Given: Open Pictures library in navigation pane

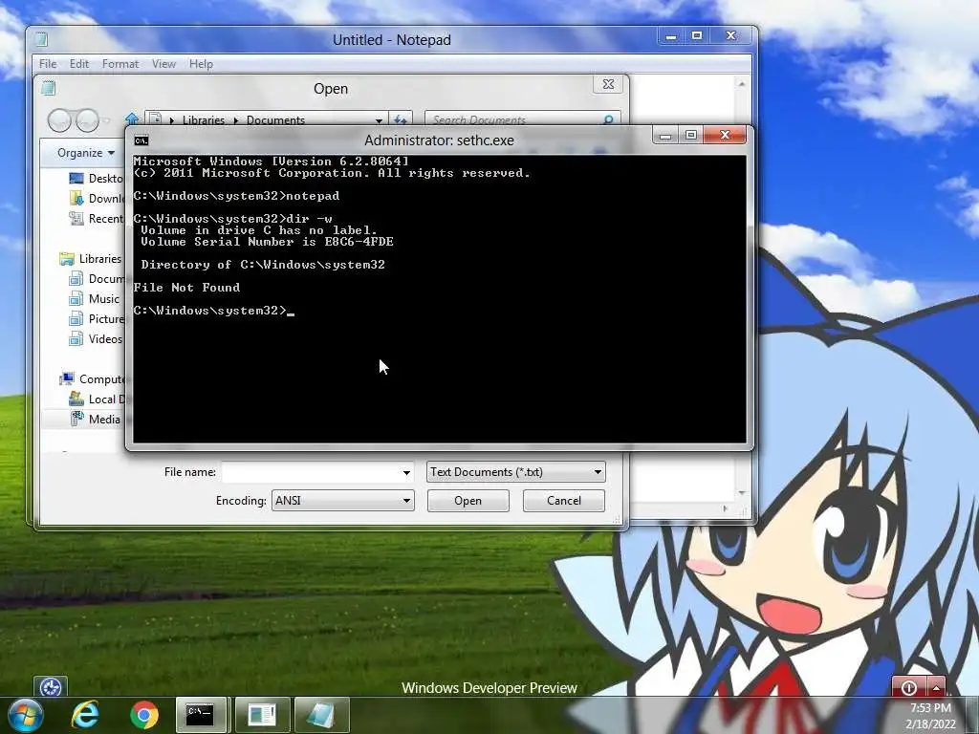Looking at the screenshot, I should pos(97,318).
